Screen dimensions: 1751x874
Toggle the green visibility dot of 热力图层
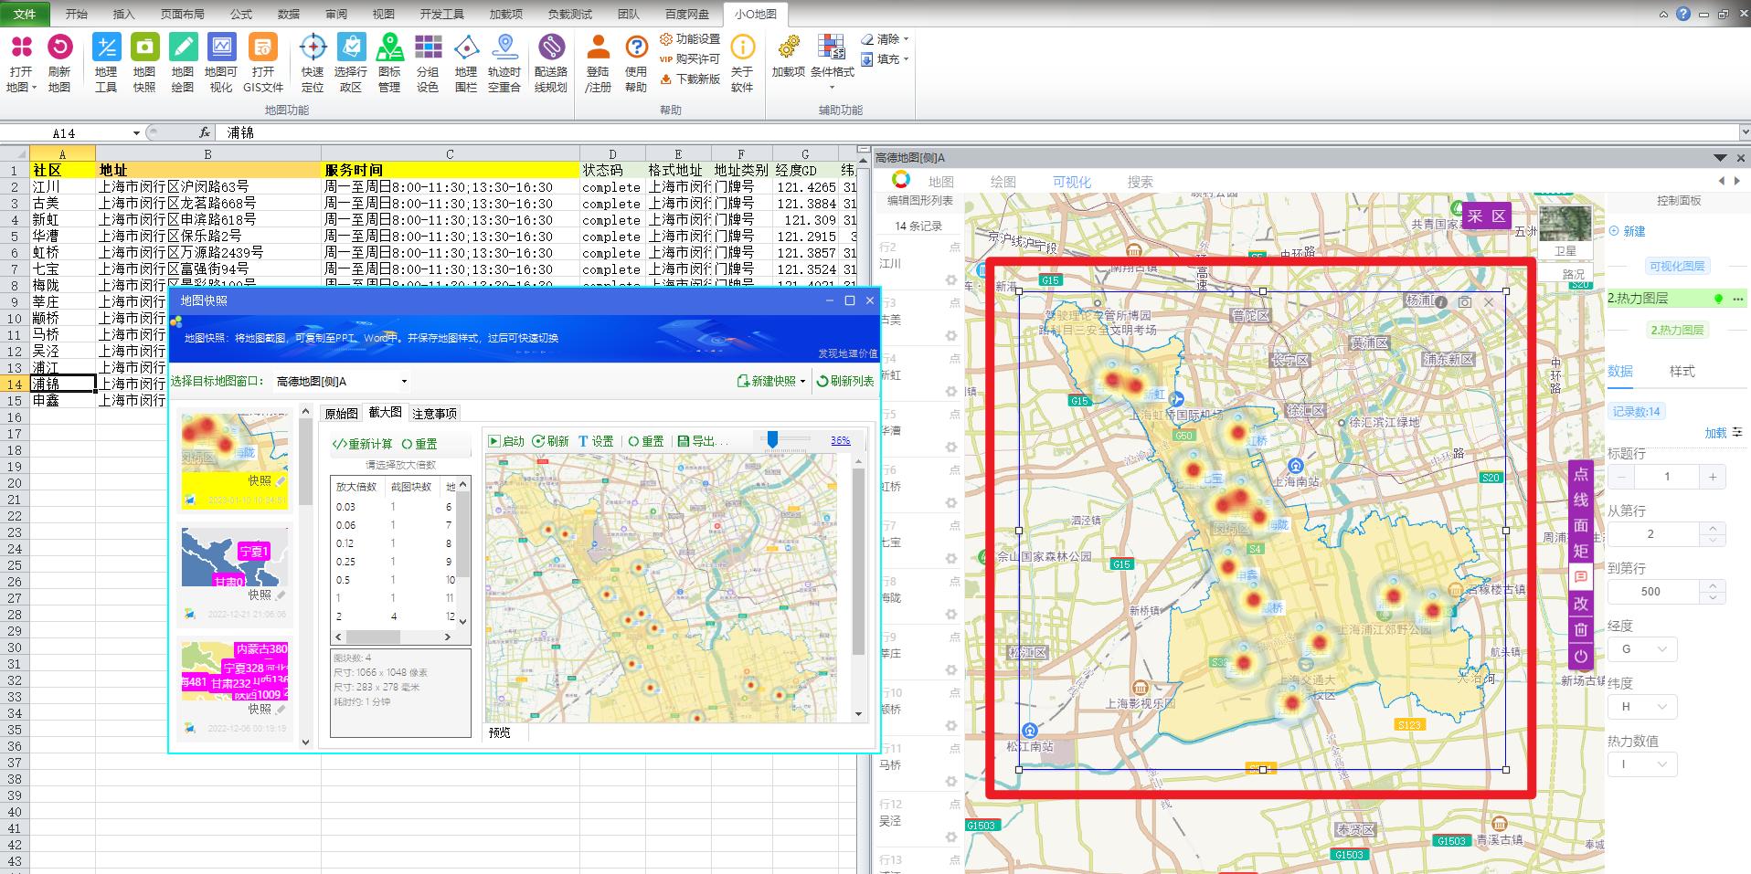tap(1718, 299)
